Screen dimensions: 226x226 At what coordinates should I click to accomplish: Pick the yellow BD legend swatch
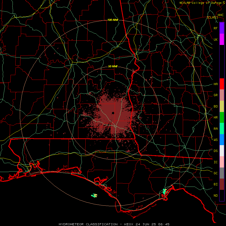(x=222, y=106)
